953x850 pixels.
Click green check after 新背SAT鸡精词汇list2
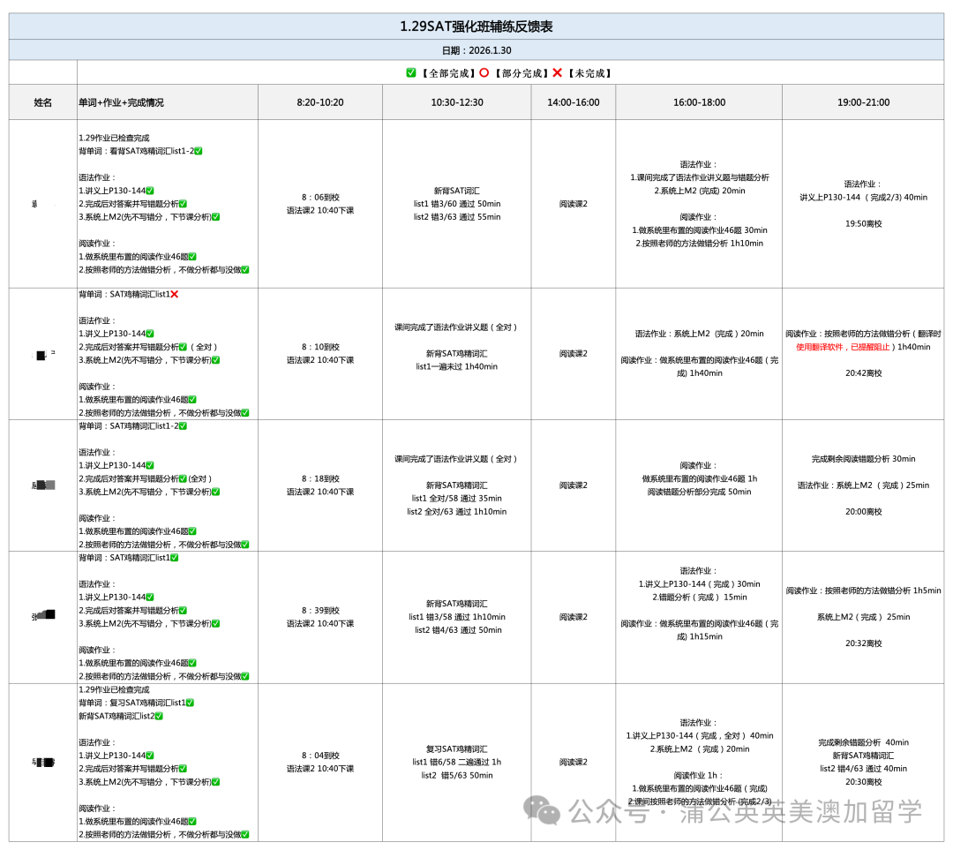tap(159, 716)
